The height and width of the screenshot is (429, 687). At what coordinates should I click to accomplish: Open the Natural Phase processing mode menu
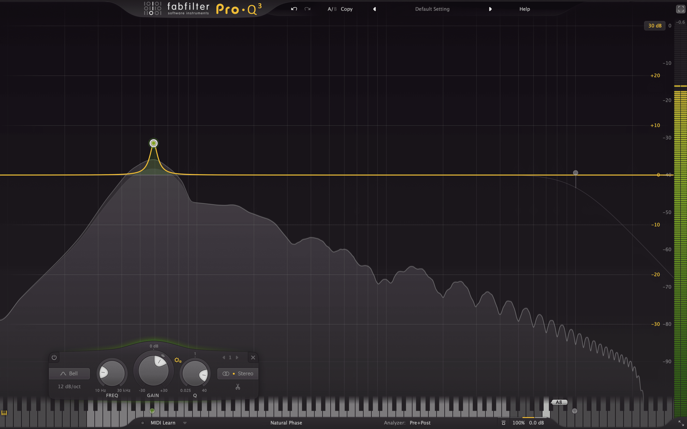click(x=286, y=423)
